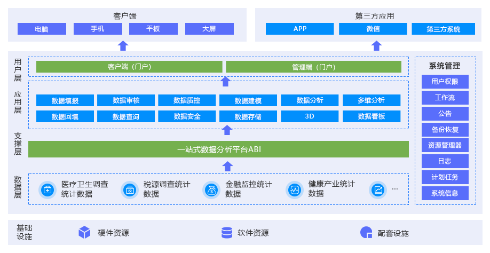Click the 配套设施 text
The image size is (490, 253).
393,233
